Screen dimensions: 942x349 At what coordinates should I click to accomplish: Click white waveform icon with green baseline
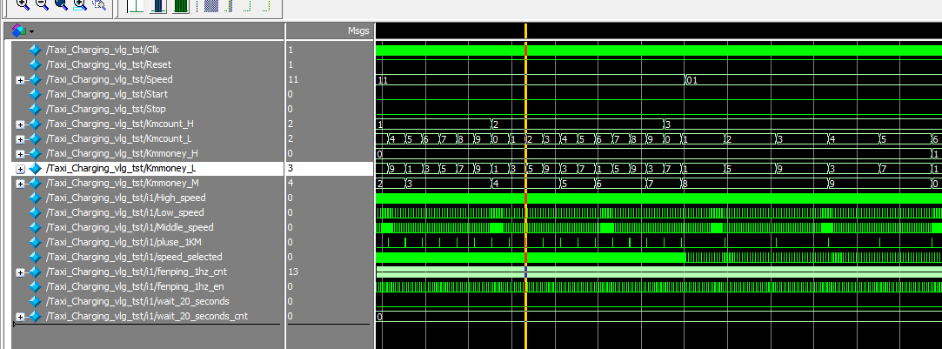click(x=136, y=5)
